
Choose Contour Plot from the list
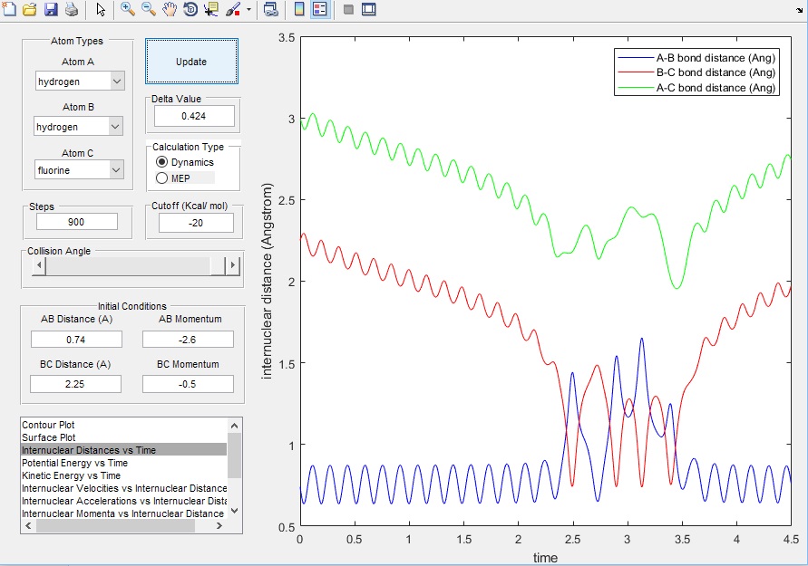(x=48, y=424)
